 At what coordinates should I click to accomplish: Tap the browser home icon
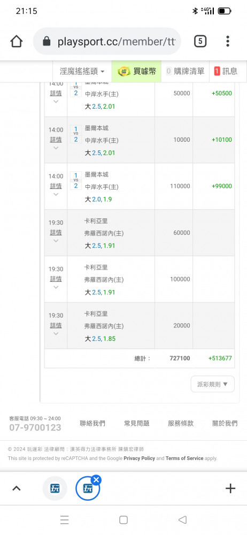(x=17, y=42)
